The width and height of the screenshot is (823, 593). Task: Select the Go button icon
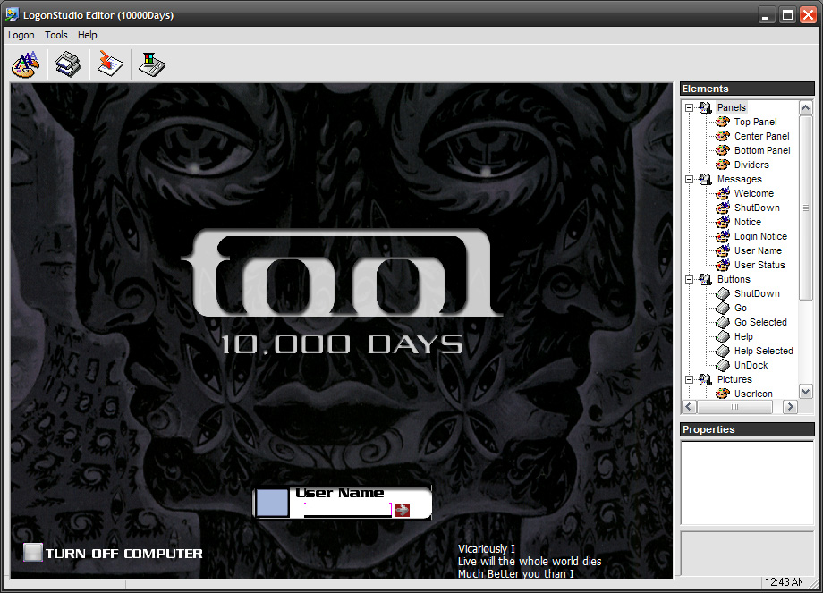(x=723, y=308)
